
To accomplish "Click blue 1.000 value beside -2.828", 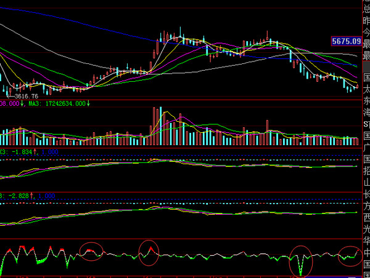I will point(46,196).
